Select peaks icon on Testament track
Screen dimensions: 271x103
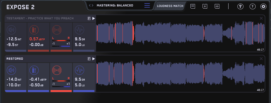(x=34, y=30)
